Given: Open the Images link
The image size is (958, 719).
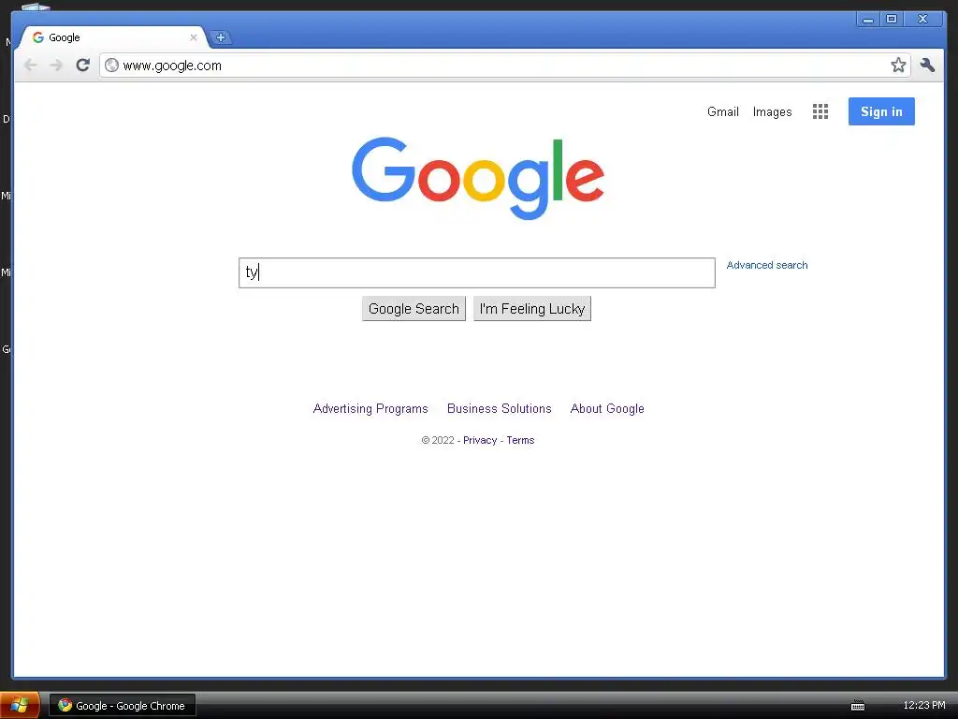Looking at the screenshot, I should point(772,112).
